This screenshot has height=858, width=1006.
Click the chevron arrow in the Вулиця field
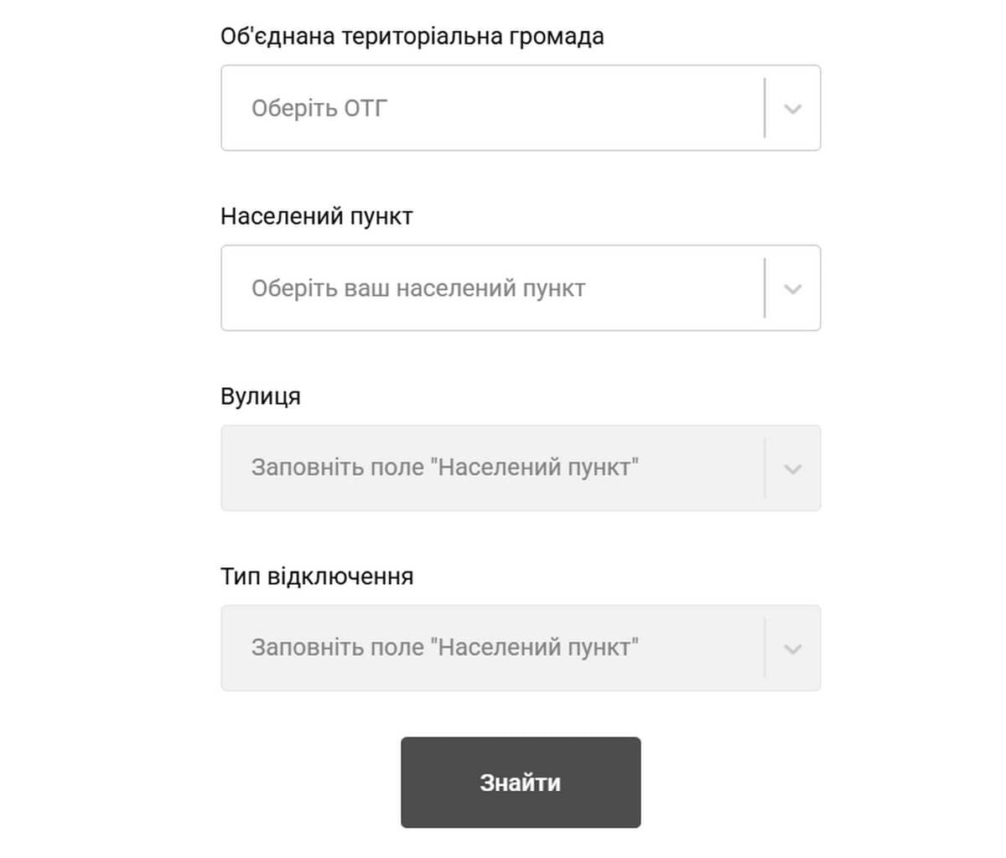coord(792,469)
